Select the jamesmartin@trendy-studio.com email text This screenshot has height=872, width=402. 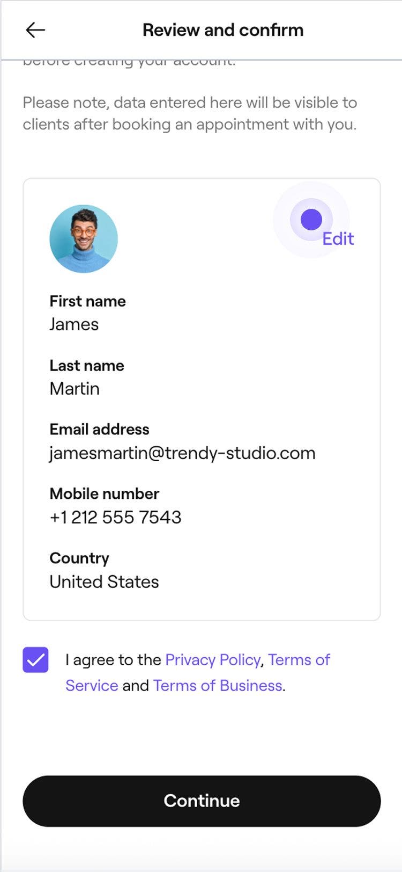pos(182,453)
